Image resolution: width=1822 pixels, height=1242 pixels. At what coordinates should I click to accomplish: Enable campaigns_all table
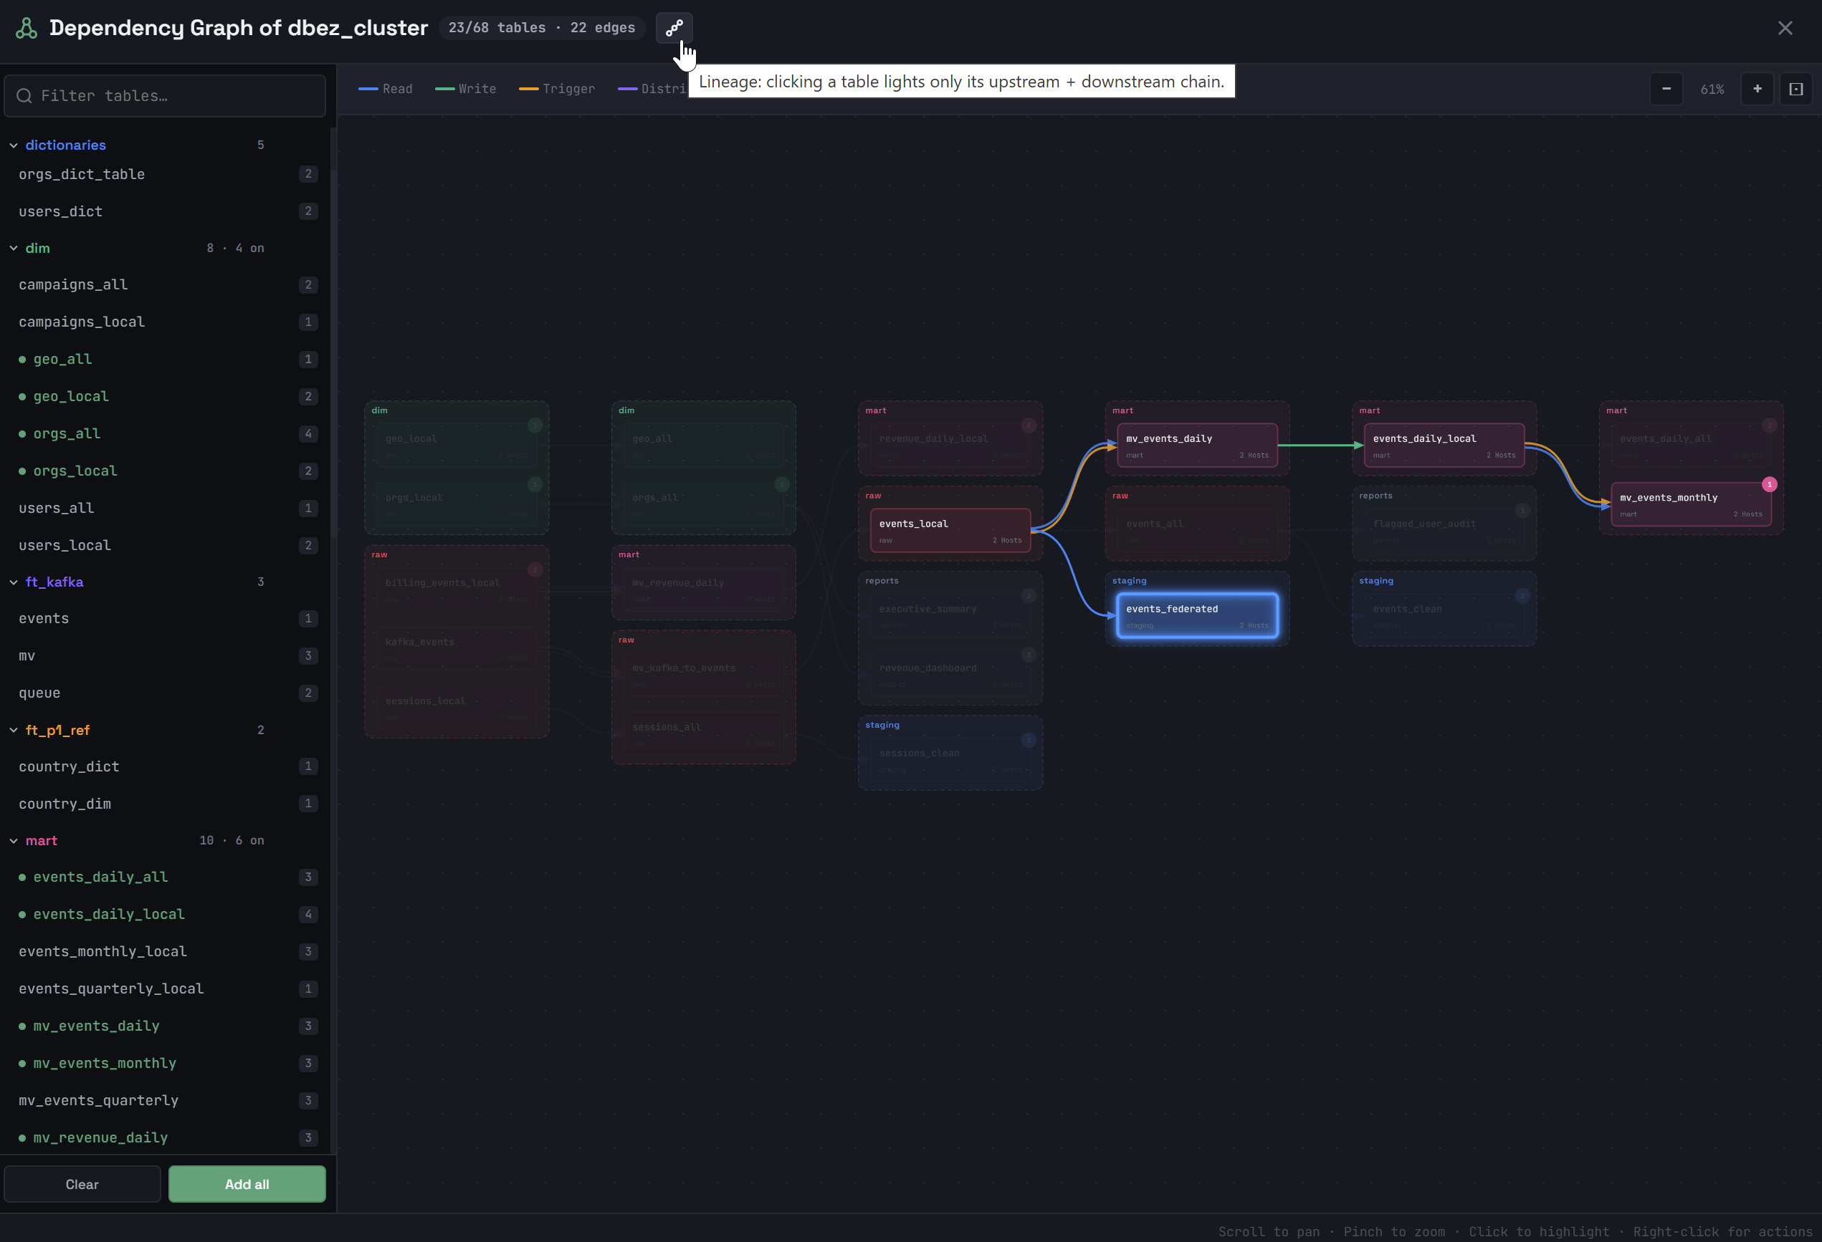click(165, 284)
